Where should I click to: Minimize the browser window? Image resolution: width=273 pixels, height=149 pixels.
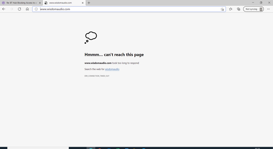click(253, 3)
